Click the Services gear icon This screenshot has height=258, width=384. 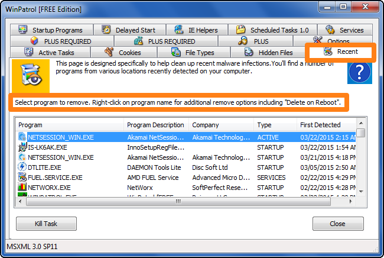[330, 30]
